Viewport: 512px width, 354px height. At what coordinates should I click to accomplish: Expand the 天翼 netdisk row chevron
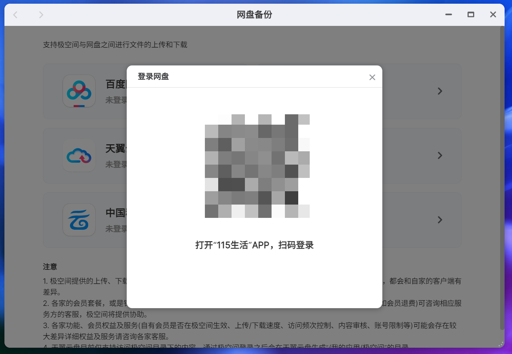click(x=440, y=155)
